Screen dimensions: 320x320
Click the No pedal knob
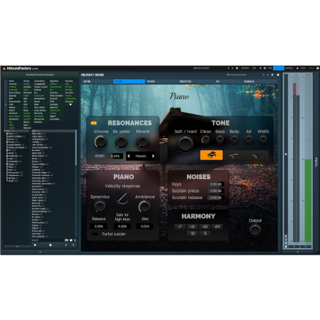[x=121, y=142]
